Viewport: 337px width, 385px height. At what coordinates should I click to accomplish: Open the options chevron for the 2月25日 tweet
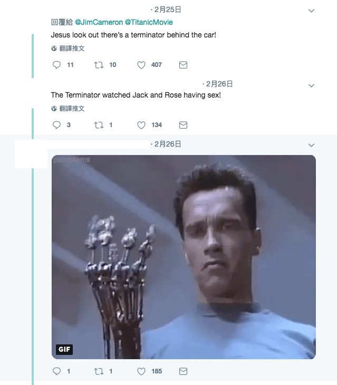pyautogui.click(x=311, y=11)
